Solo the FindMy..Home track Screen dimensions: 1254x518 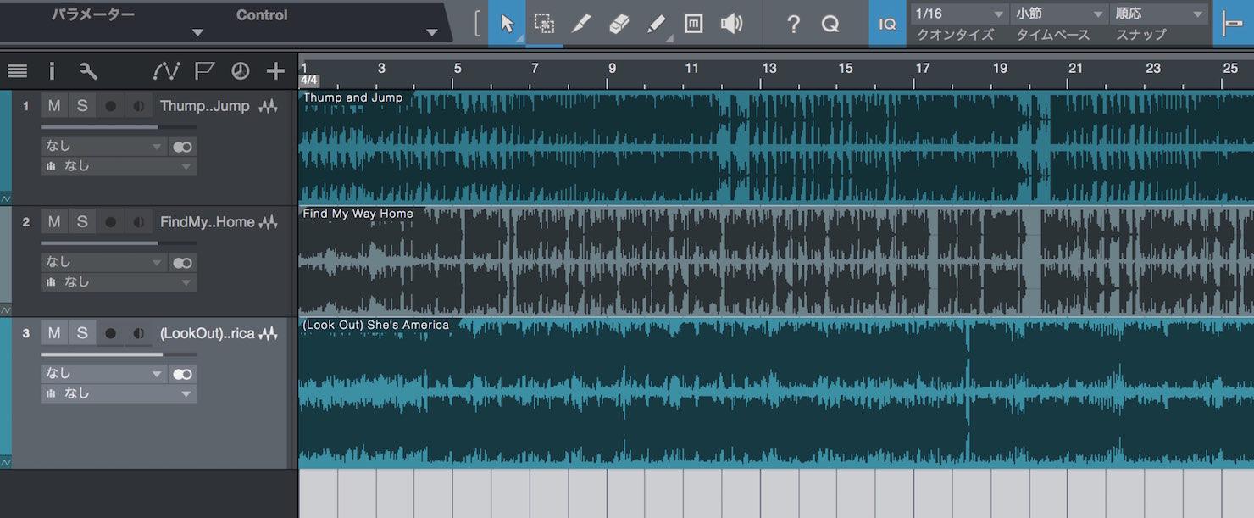[x=82, y=222]
